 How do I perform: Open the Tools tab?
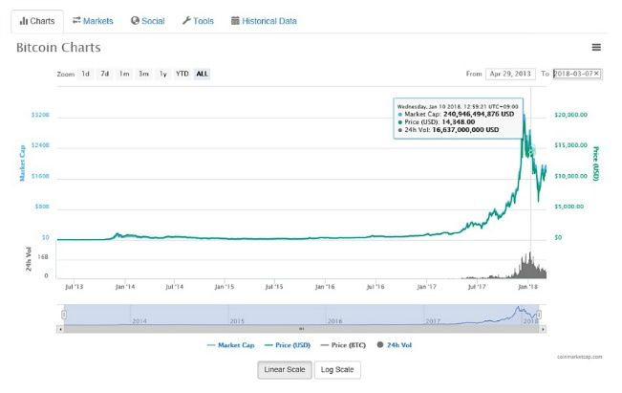[x=198, y=21]
